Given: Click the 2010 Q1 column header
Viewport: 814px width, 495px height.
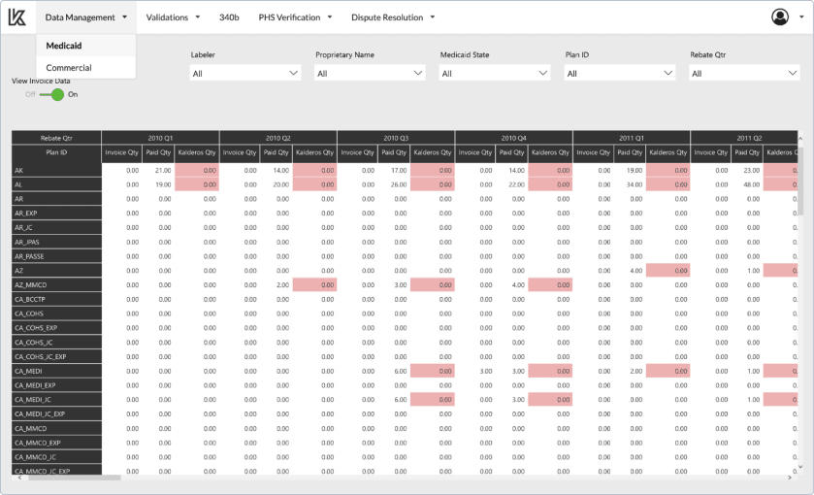Looking at the screenshot, I should pos(160,138).
